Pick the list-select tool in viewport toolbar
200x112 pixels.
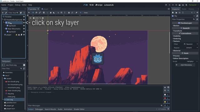(x=44, y=12)
